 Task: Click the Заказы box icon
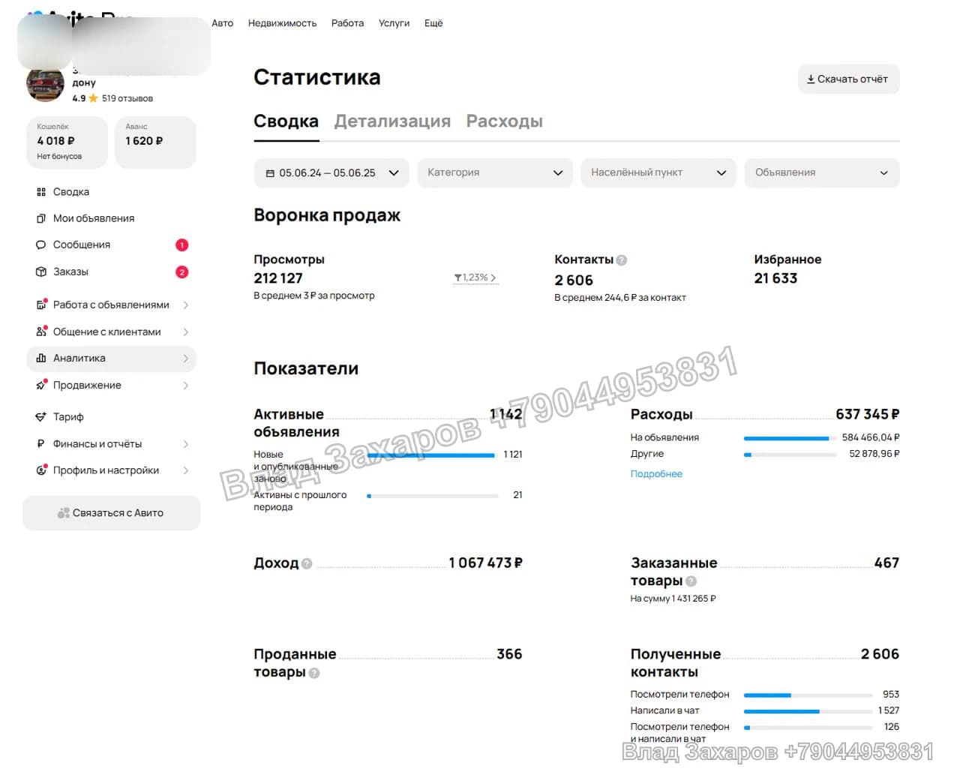click(41, 272)
